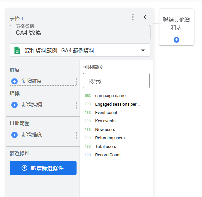The image size is (202, 197).
Task: Click the Google Sheets data source icon
Action: tap(17, 50)
